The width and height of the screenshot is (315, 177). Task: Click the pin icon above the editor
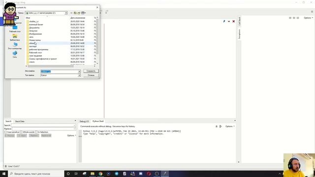coord(224,21)
